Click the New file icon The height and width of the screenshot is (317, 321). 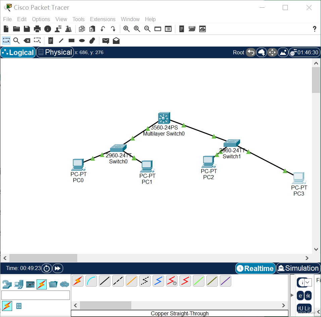pyautogui.click(x=6, y=29)
